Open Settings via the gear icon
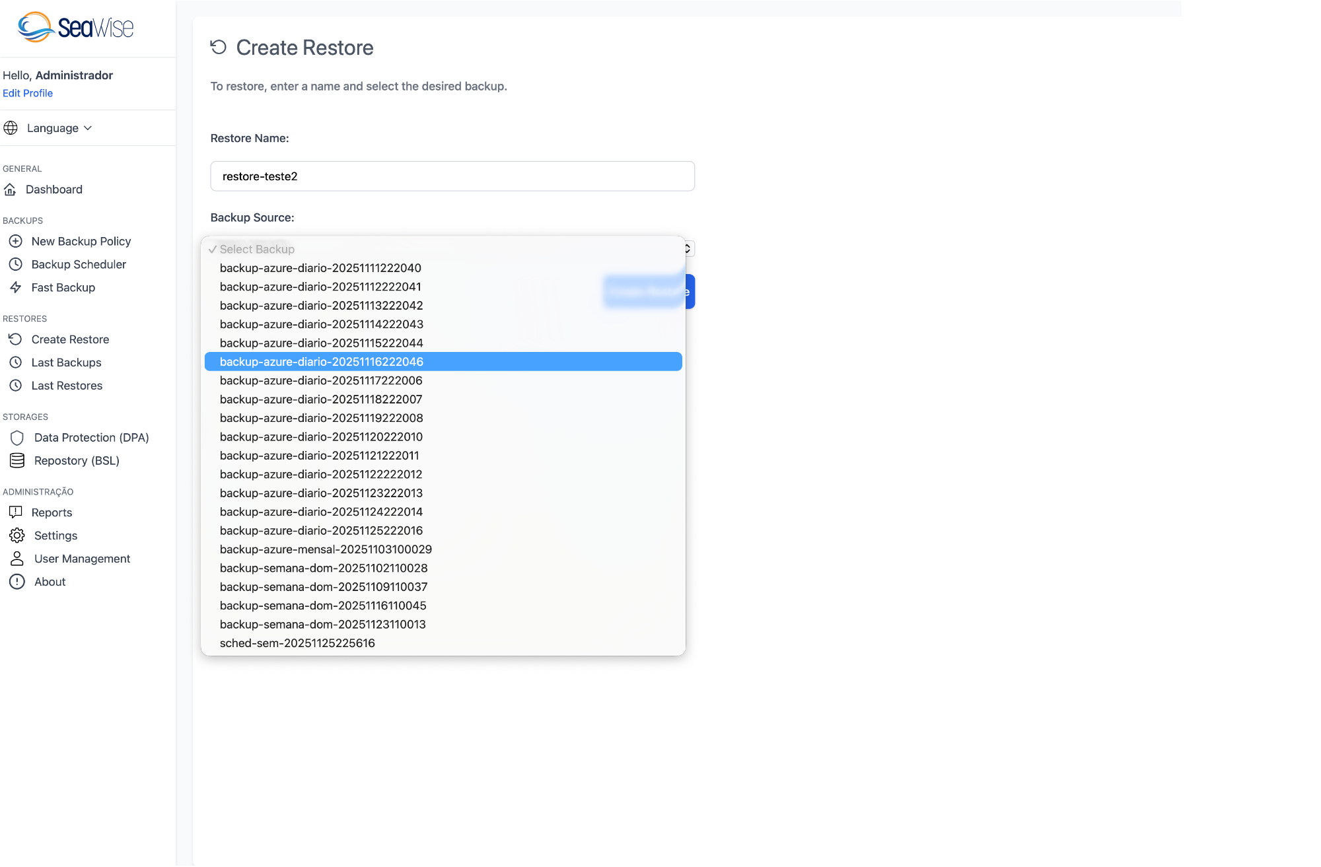 point(17,535)
